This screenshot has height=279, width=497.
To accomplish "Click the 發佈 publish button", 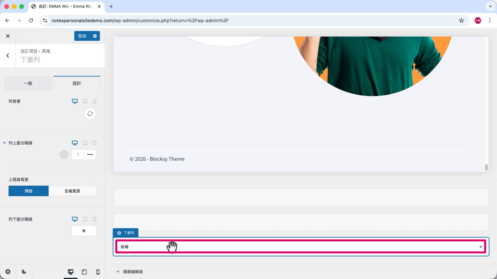I will pyautogui.click(x=82, y=36).
